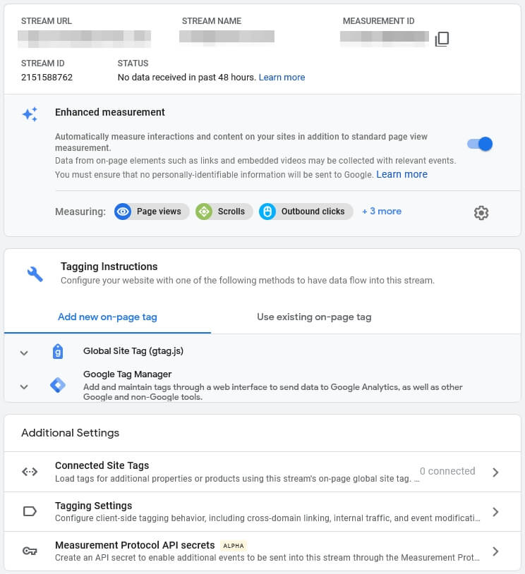Screen dimensions: 525x574
Task: Show the + 3 more measured events
Action: [382, 212]
